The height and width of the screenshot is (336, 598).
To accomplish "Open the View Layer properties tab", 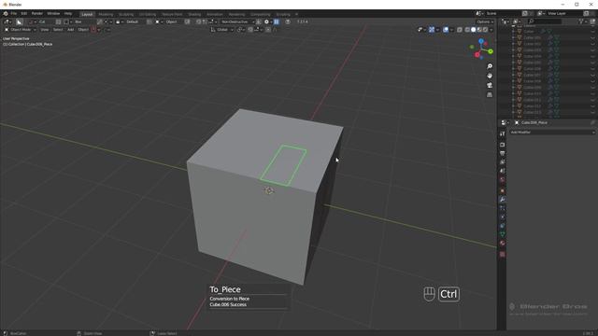I will click(503, 162).
